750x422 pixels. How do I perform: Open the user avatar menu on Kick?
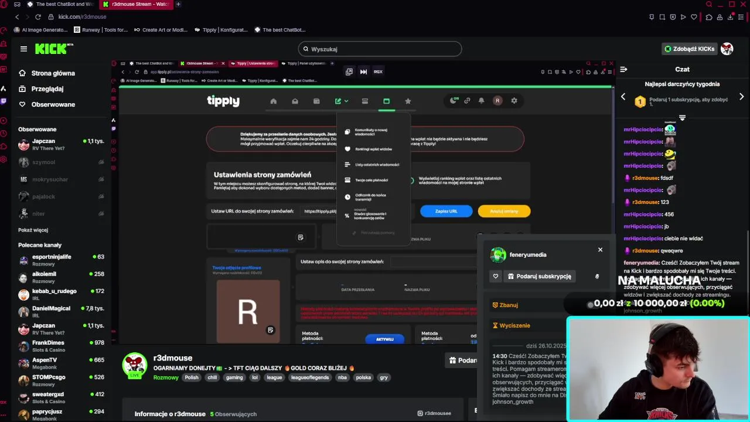coord(727,49)
